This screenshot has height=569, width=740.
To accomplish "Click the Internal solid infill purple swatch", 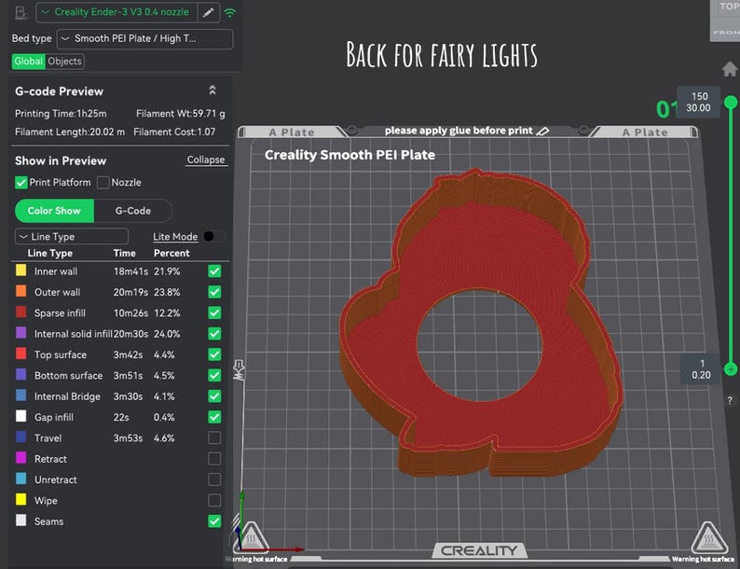I will pos(21,332).
